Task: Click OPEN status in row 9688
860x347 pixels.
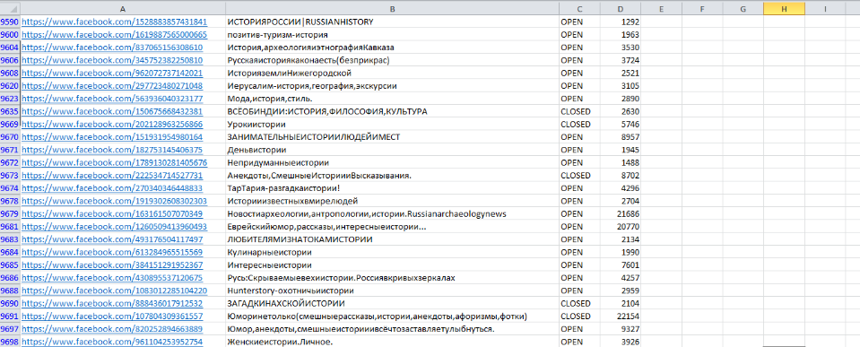Action: point(572,291)
